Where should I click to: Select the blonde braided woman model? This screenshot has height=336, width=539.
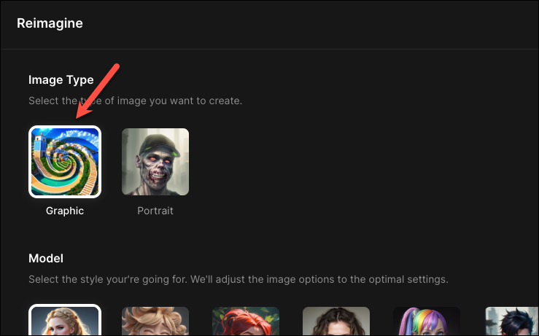(x=65, y=320)
